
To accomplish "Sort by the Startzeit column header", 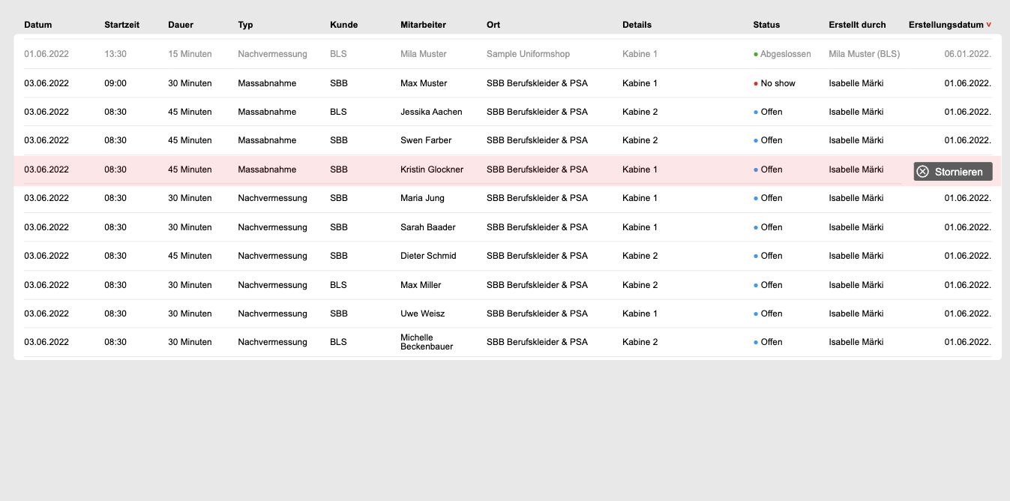I will pos(121,25).
